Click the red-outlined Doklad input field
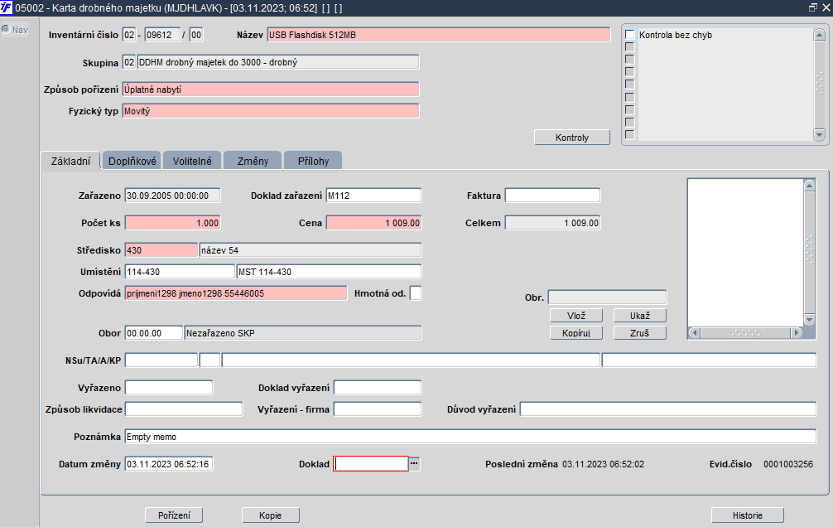 (371, 464)
